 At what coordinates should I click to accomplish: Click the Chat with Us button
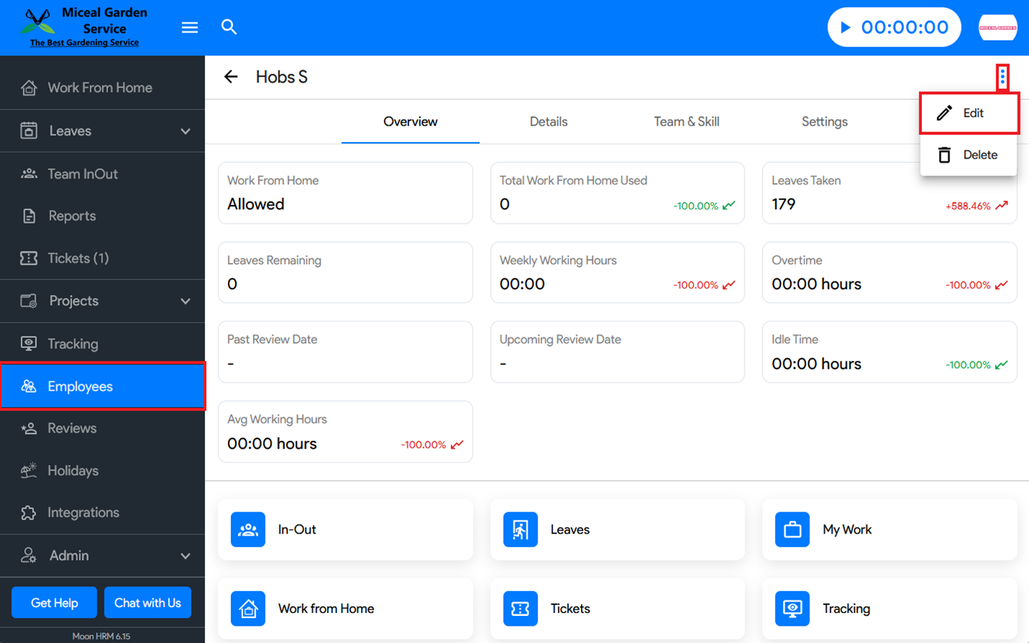147,602
